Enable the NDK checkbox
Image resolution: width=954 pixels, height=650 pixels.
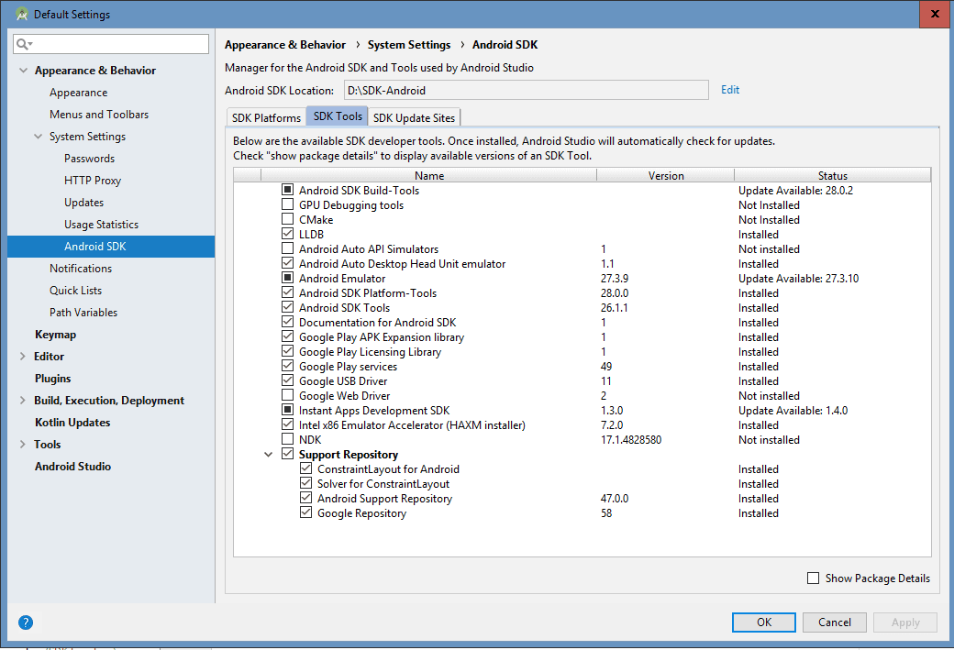(x=288, y=439)
